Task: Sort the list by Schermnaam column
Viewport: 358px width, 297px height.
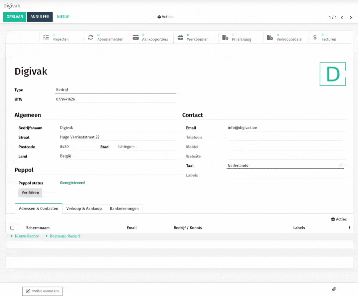Action: (x=38, y=228)
